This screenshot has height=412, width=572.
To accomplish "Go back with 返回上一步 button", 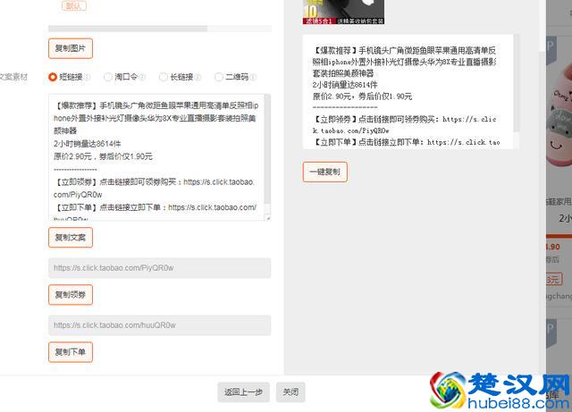I will [243, 392].
